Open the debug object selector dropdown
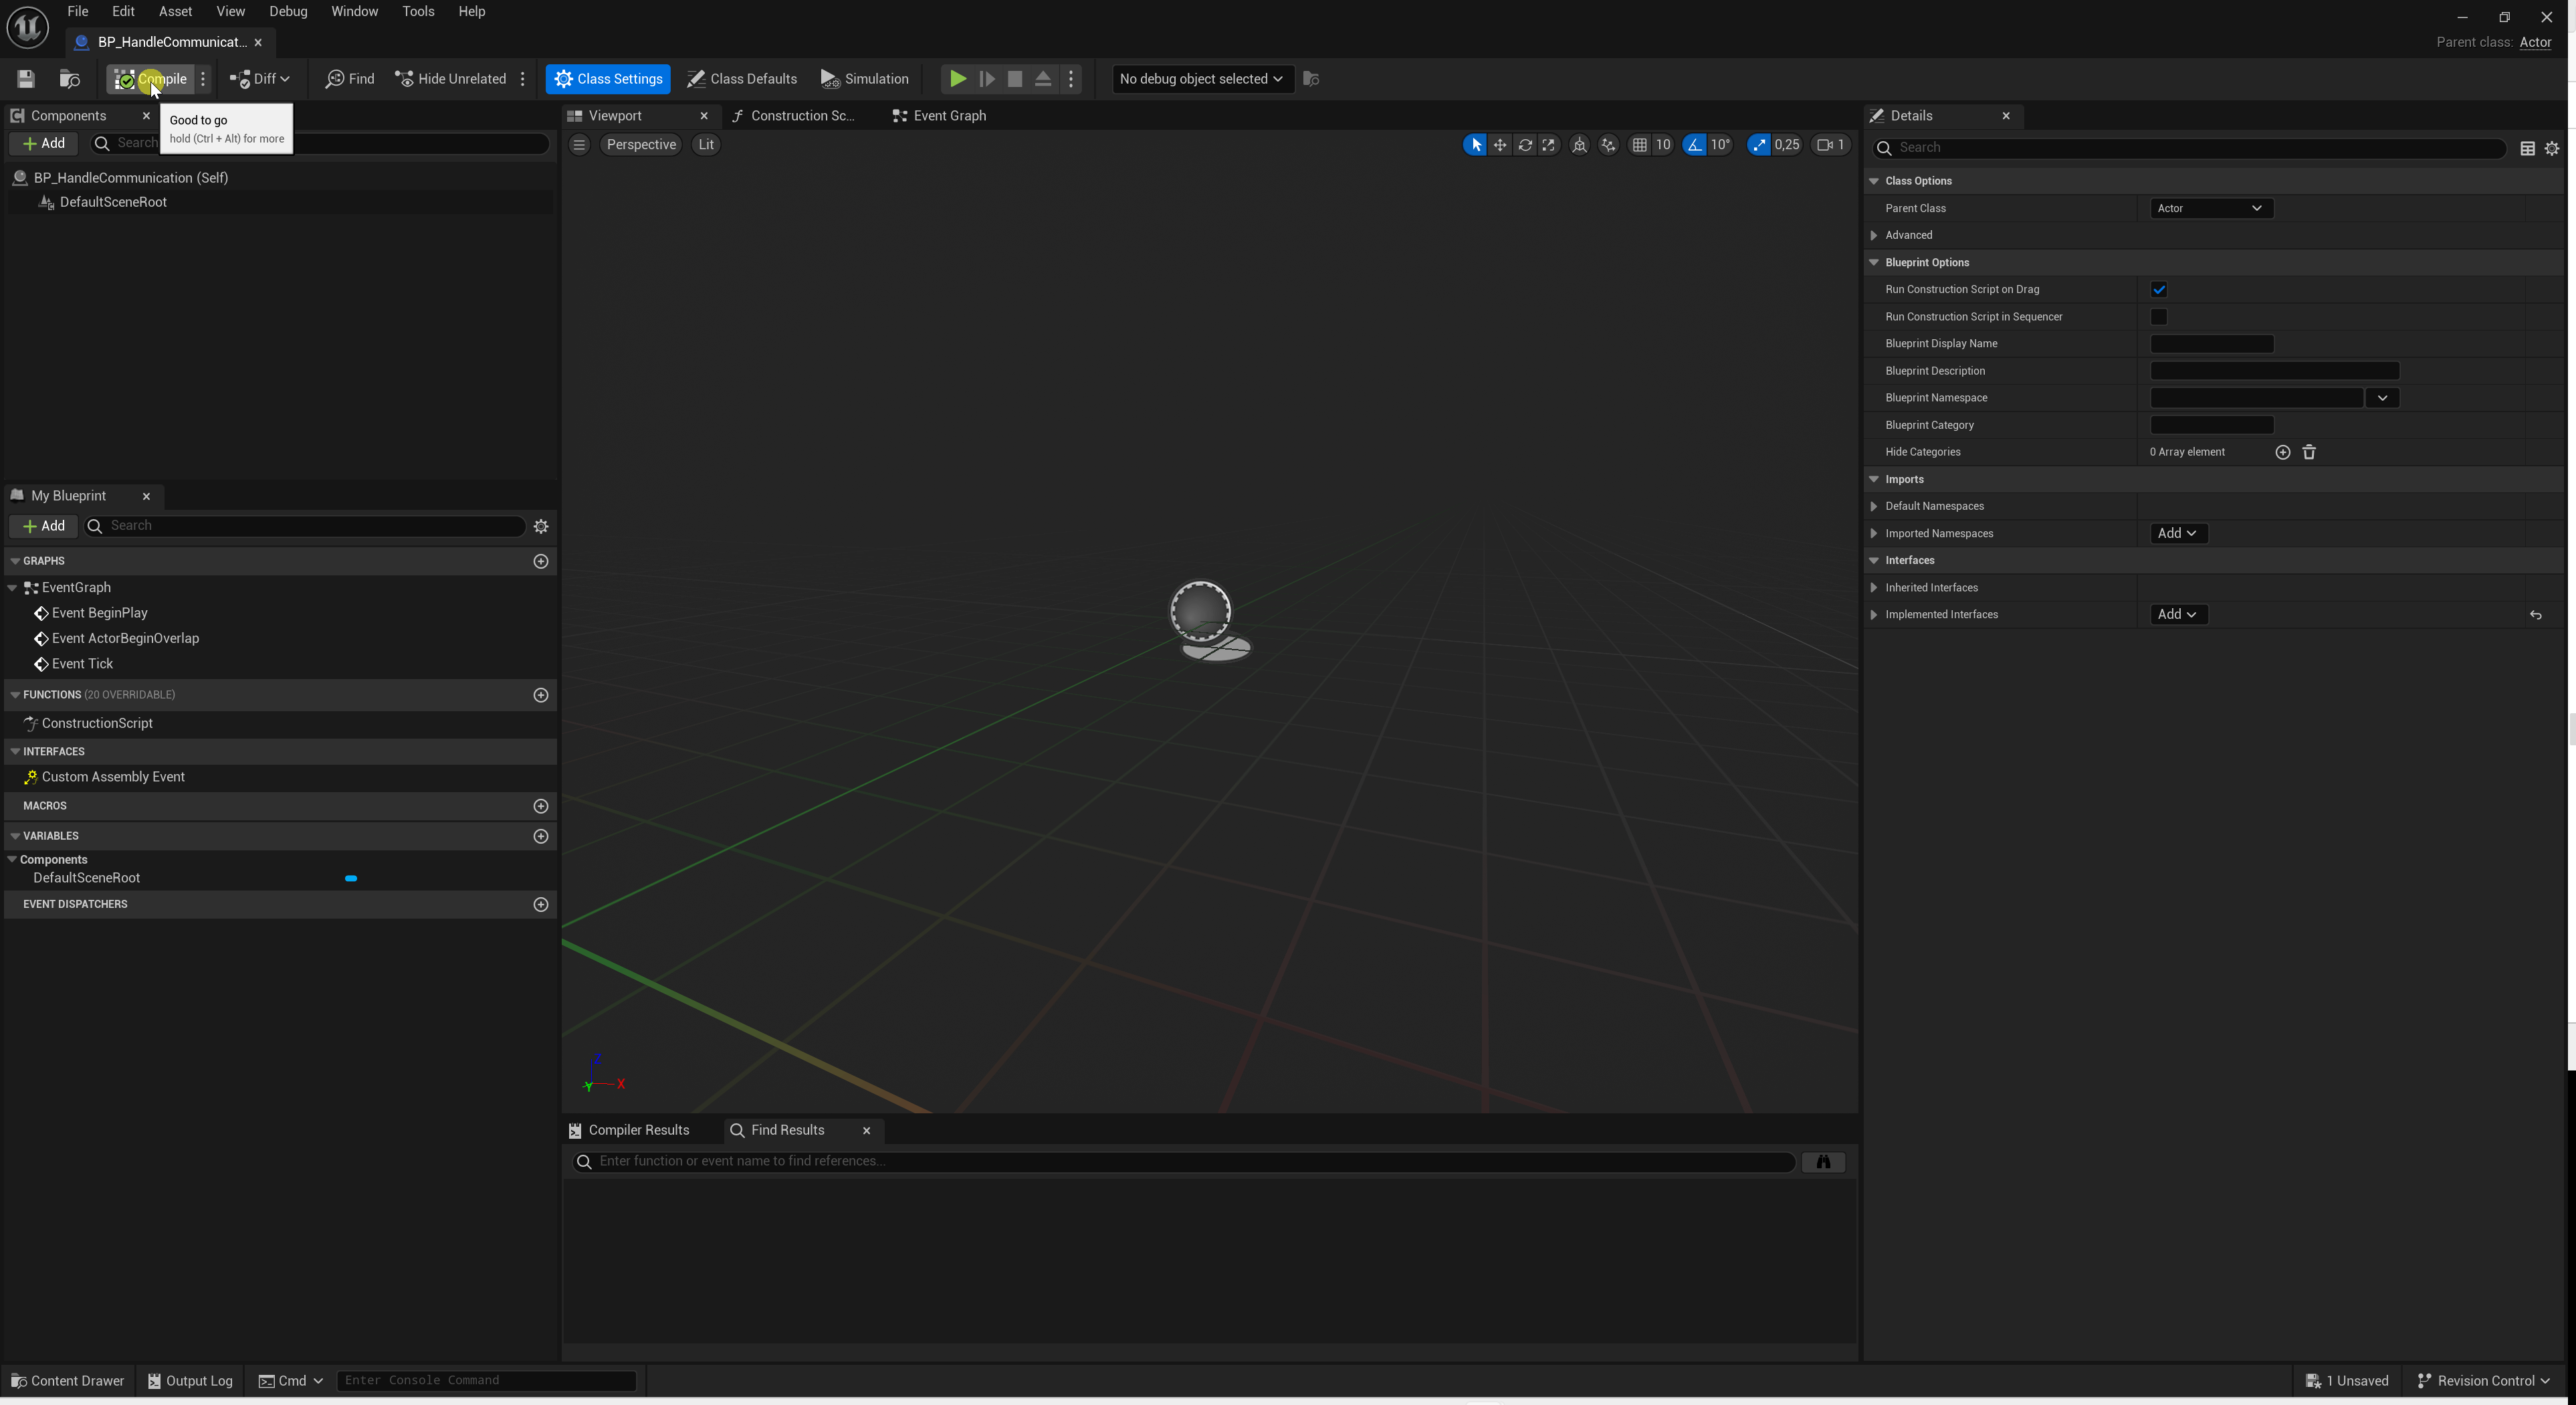2576x1405 pixels. point(1201,79)
